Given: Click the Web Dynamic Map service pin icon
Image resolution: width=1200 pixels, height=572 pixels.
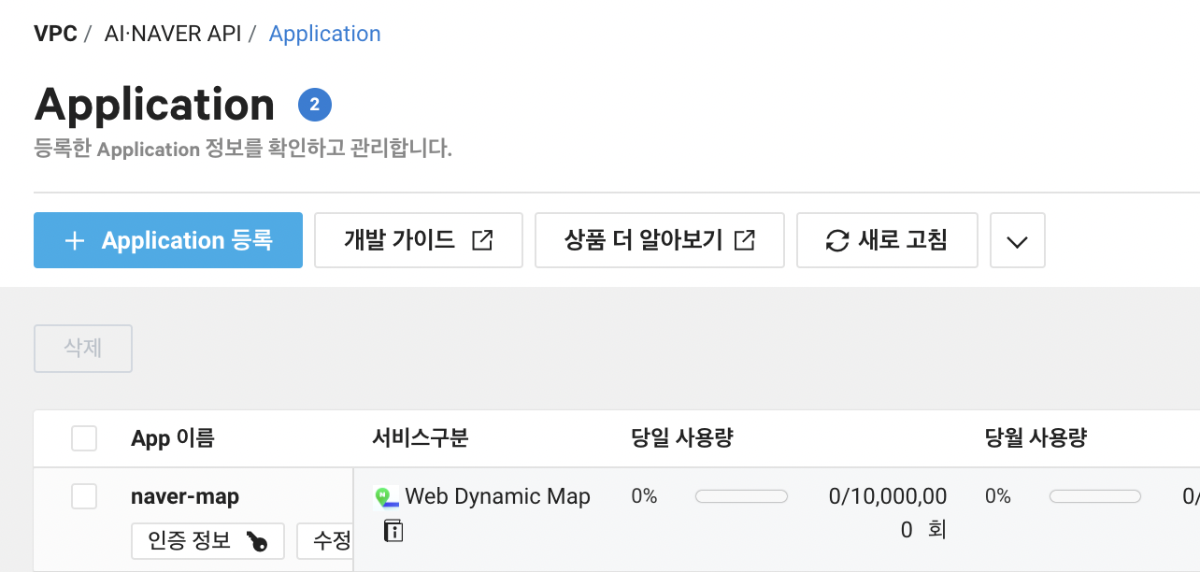Looking at the screenshot, I should coord(387,495).
